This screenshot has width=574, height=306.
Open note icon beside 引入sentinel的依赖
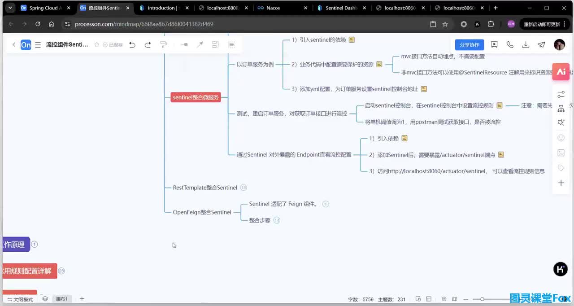tap(352, 39)
